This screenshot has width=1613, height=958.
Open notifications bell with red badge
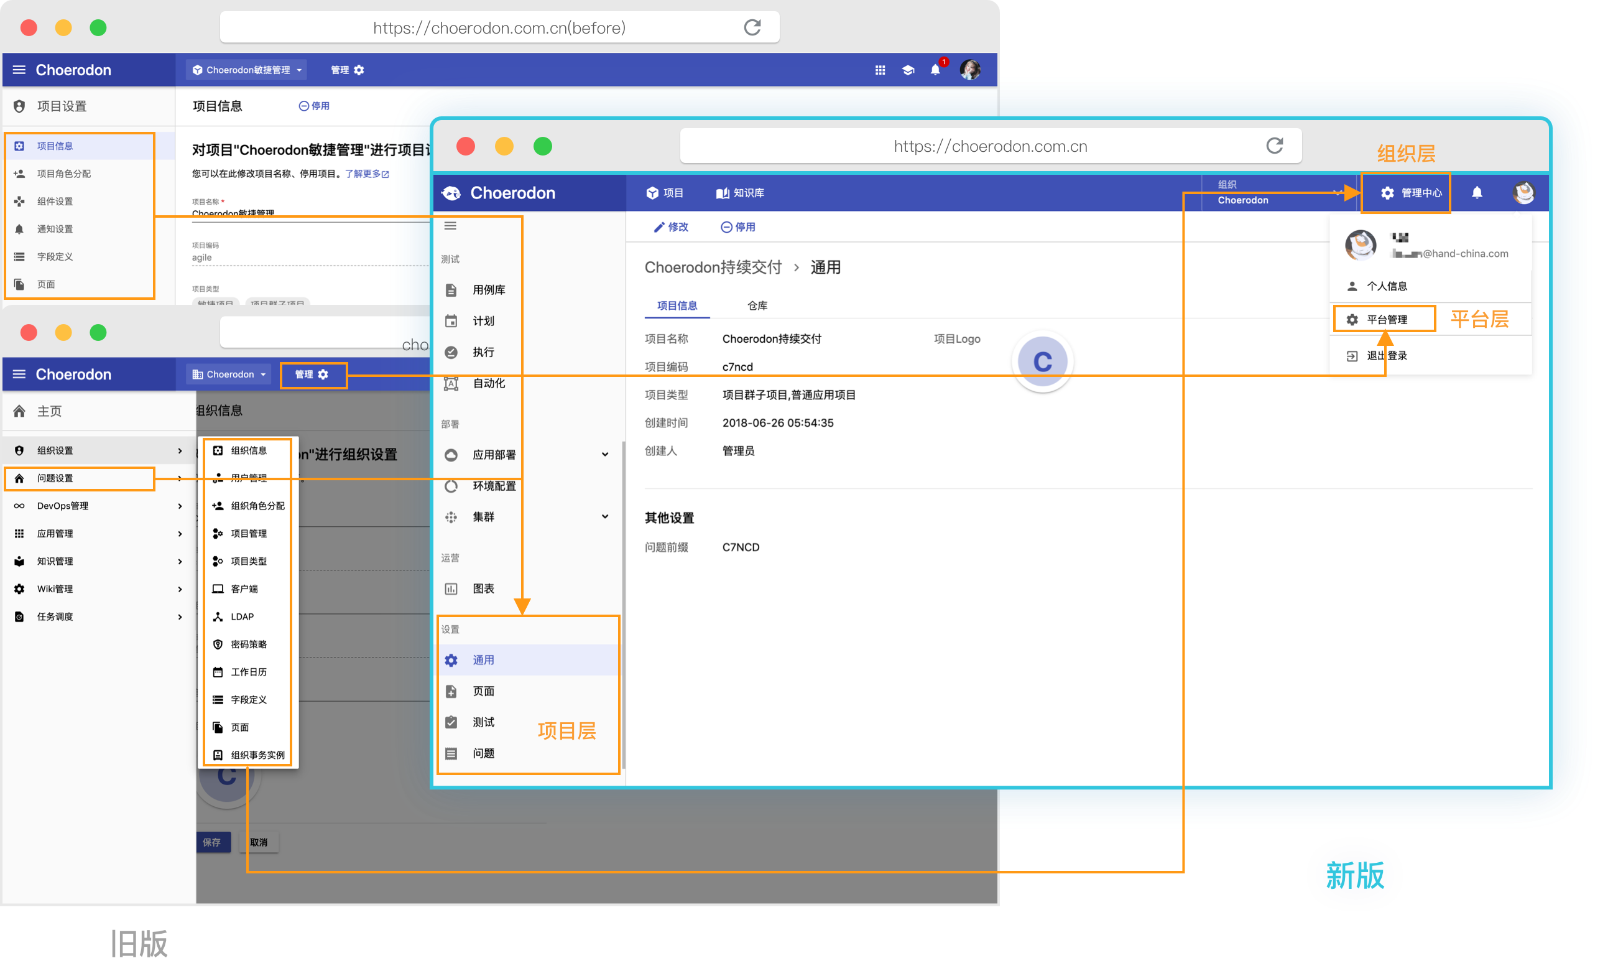[936, 69]
